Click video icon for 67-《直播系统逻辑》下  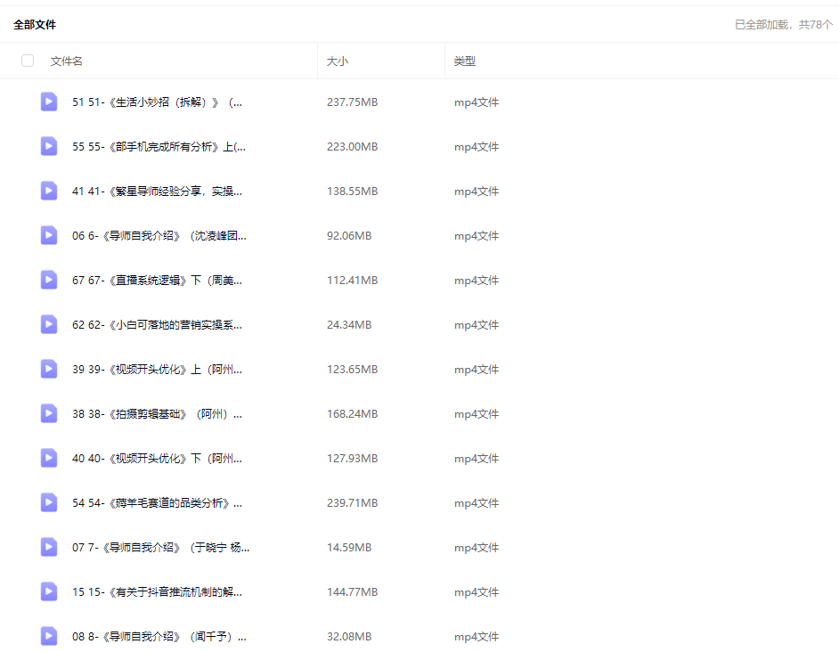tap(49, 280)
